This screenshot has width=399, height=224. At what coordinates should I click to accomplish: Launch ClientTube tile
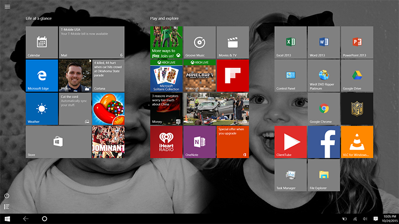(x=291, y=142)
